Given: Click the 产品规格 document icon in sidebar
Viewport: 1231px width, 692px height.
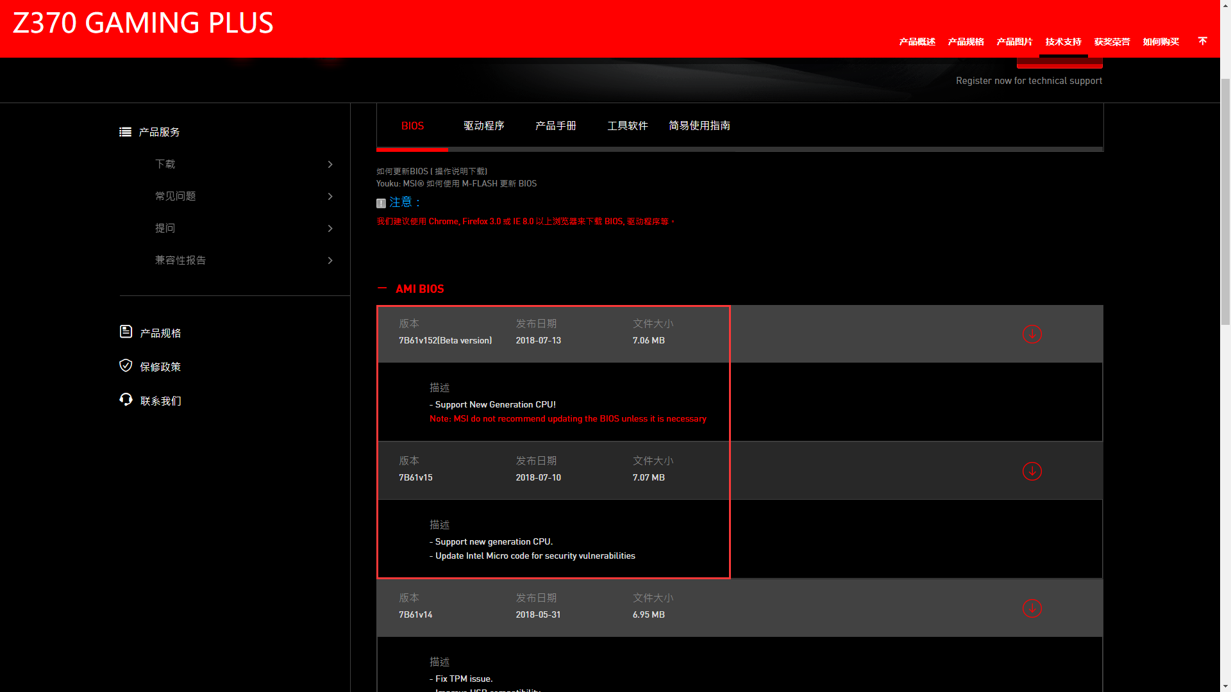Looking at the screenshot, I should pyautogui.click(x=126, y=332).
